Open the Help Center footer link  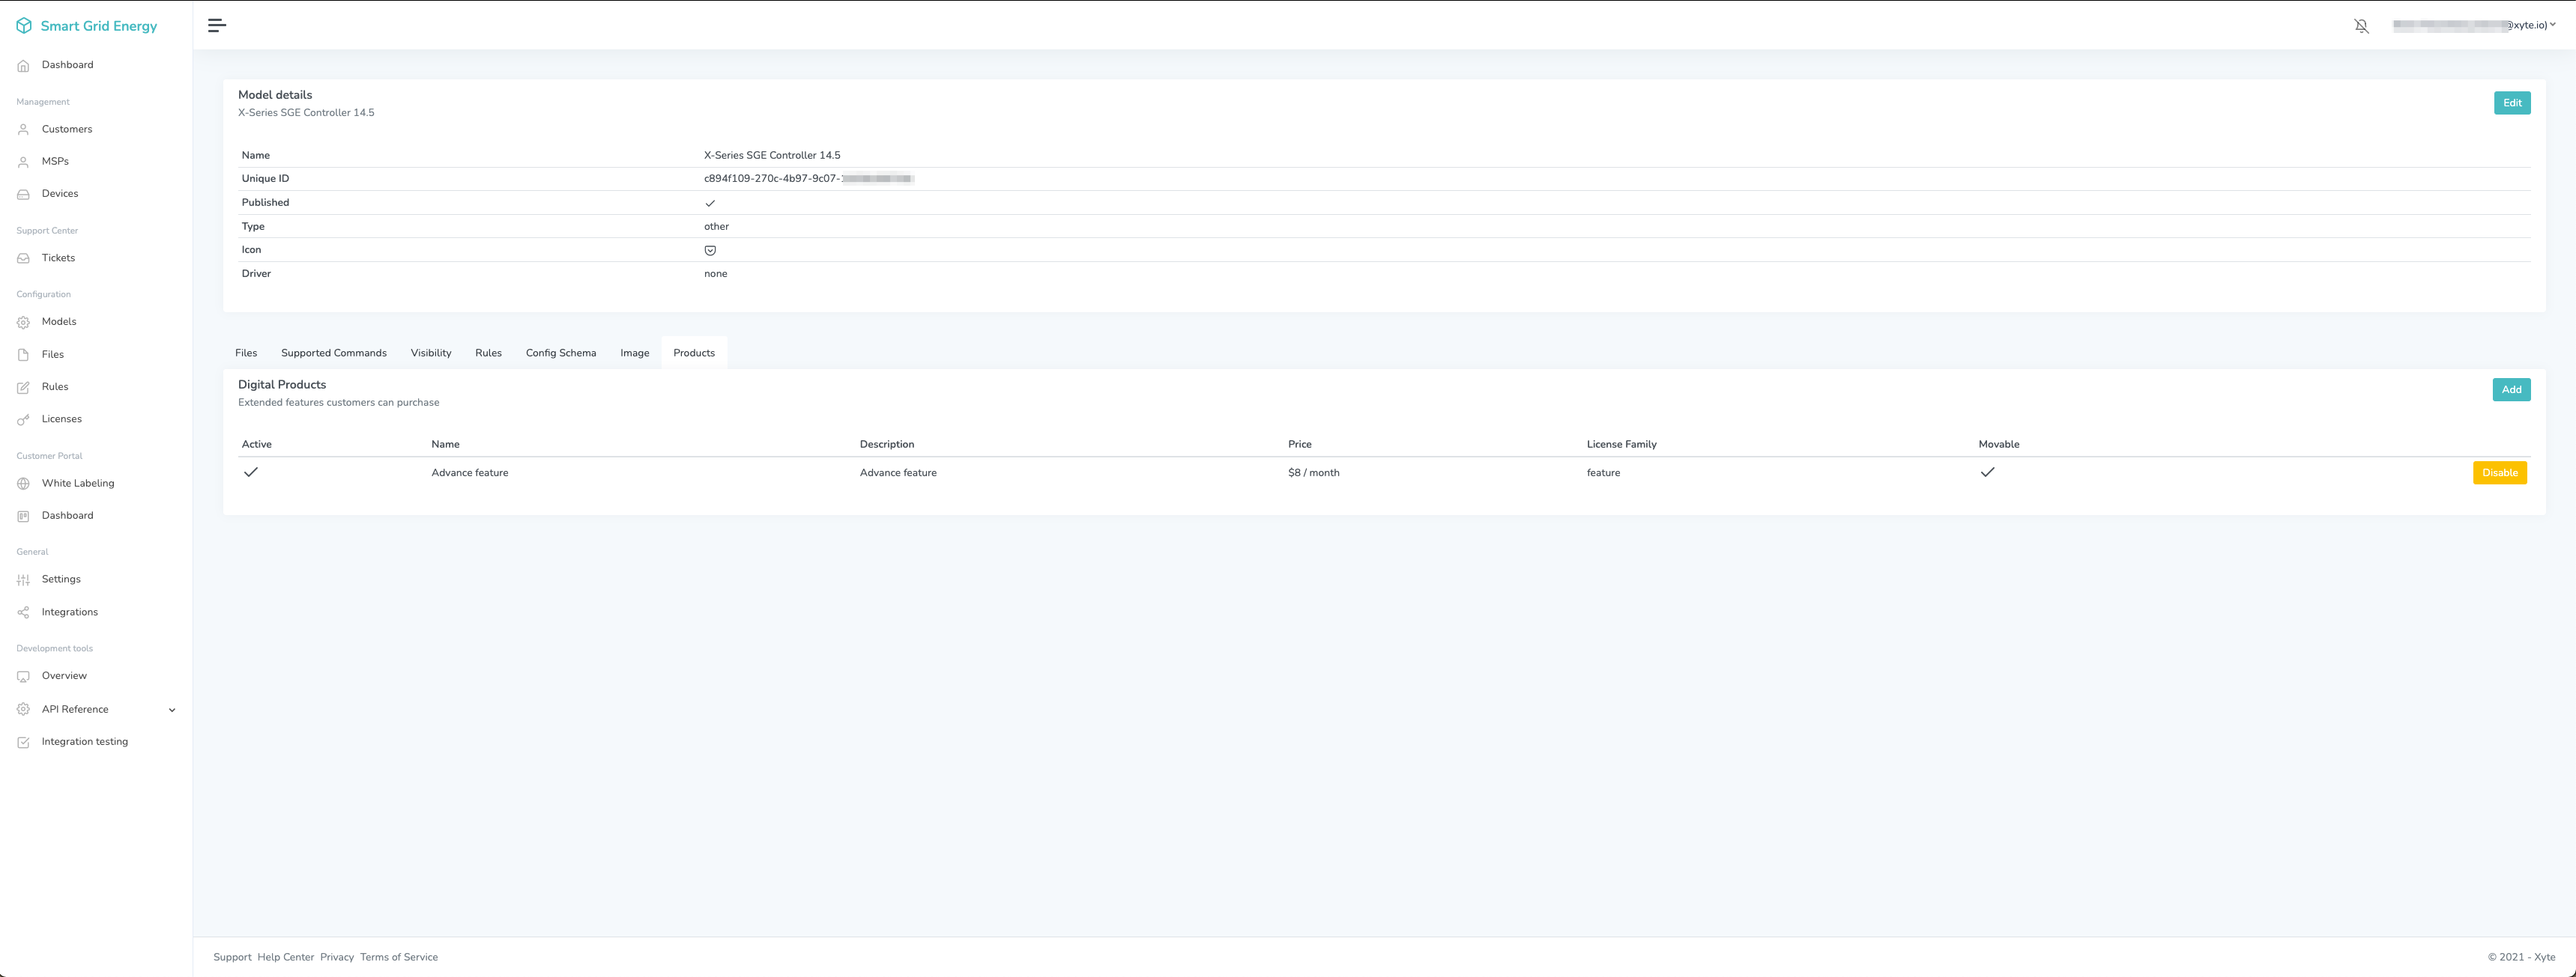point(285,957)
